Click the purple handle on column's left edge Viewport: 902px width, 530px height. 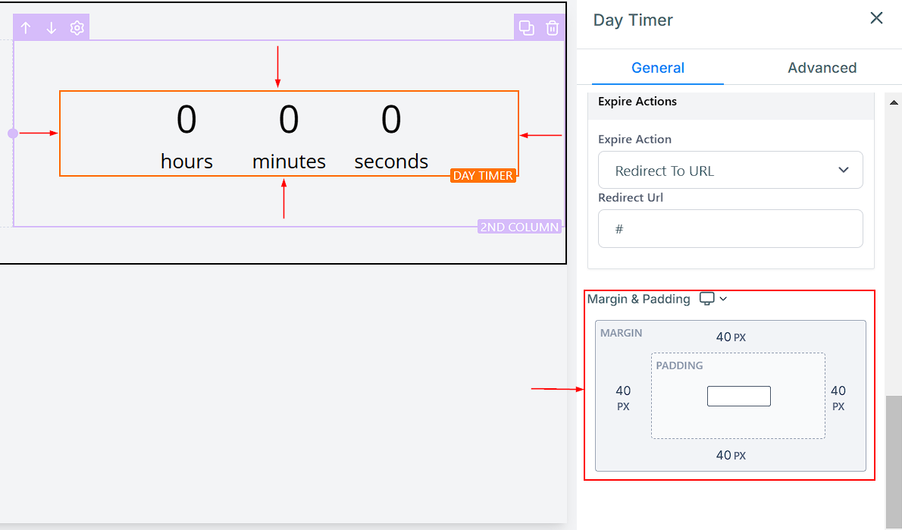13,133
